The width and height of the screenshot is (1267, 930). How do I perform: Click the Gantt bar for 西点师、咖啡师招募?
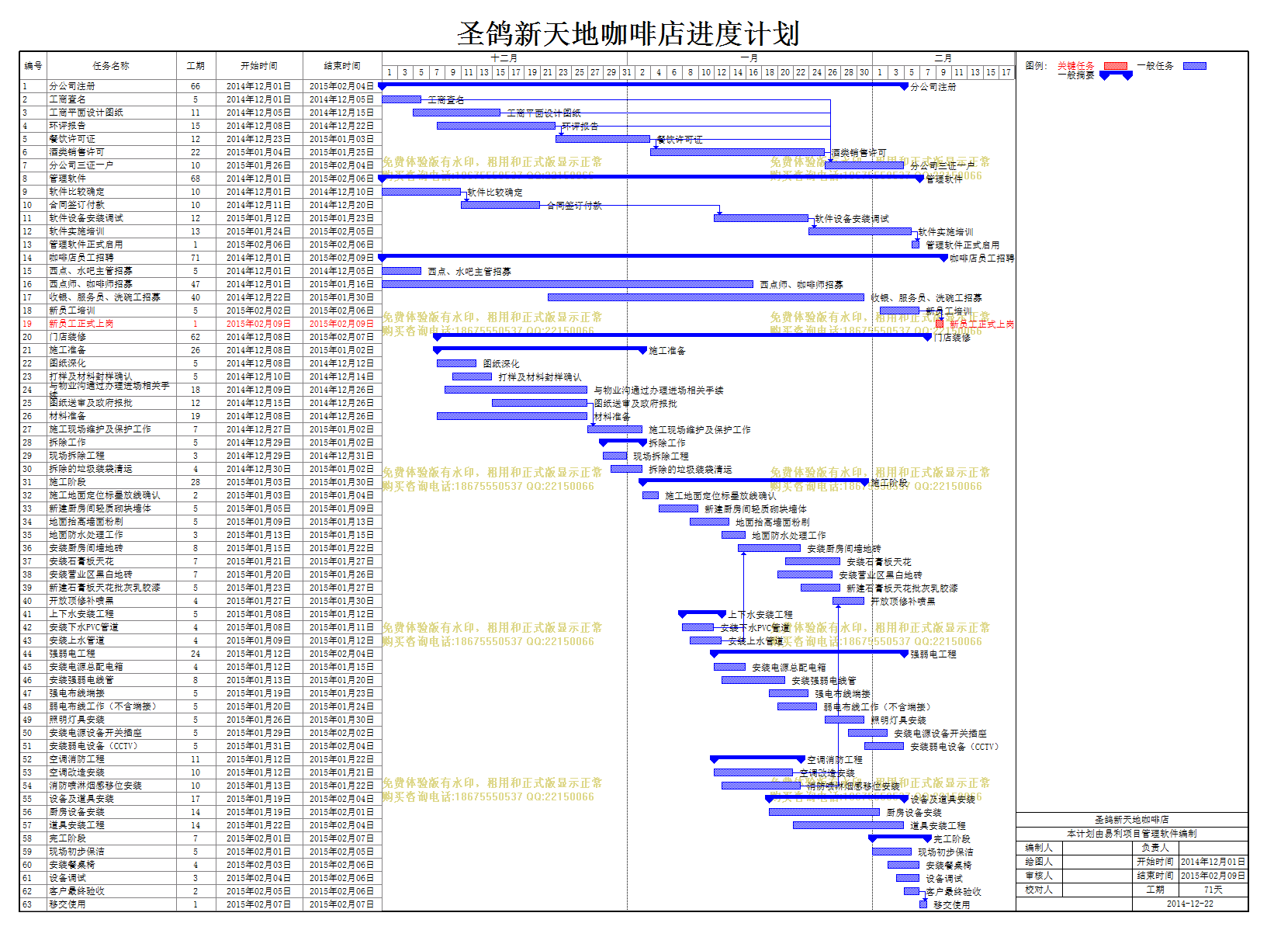(568, 284)
